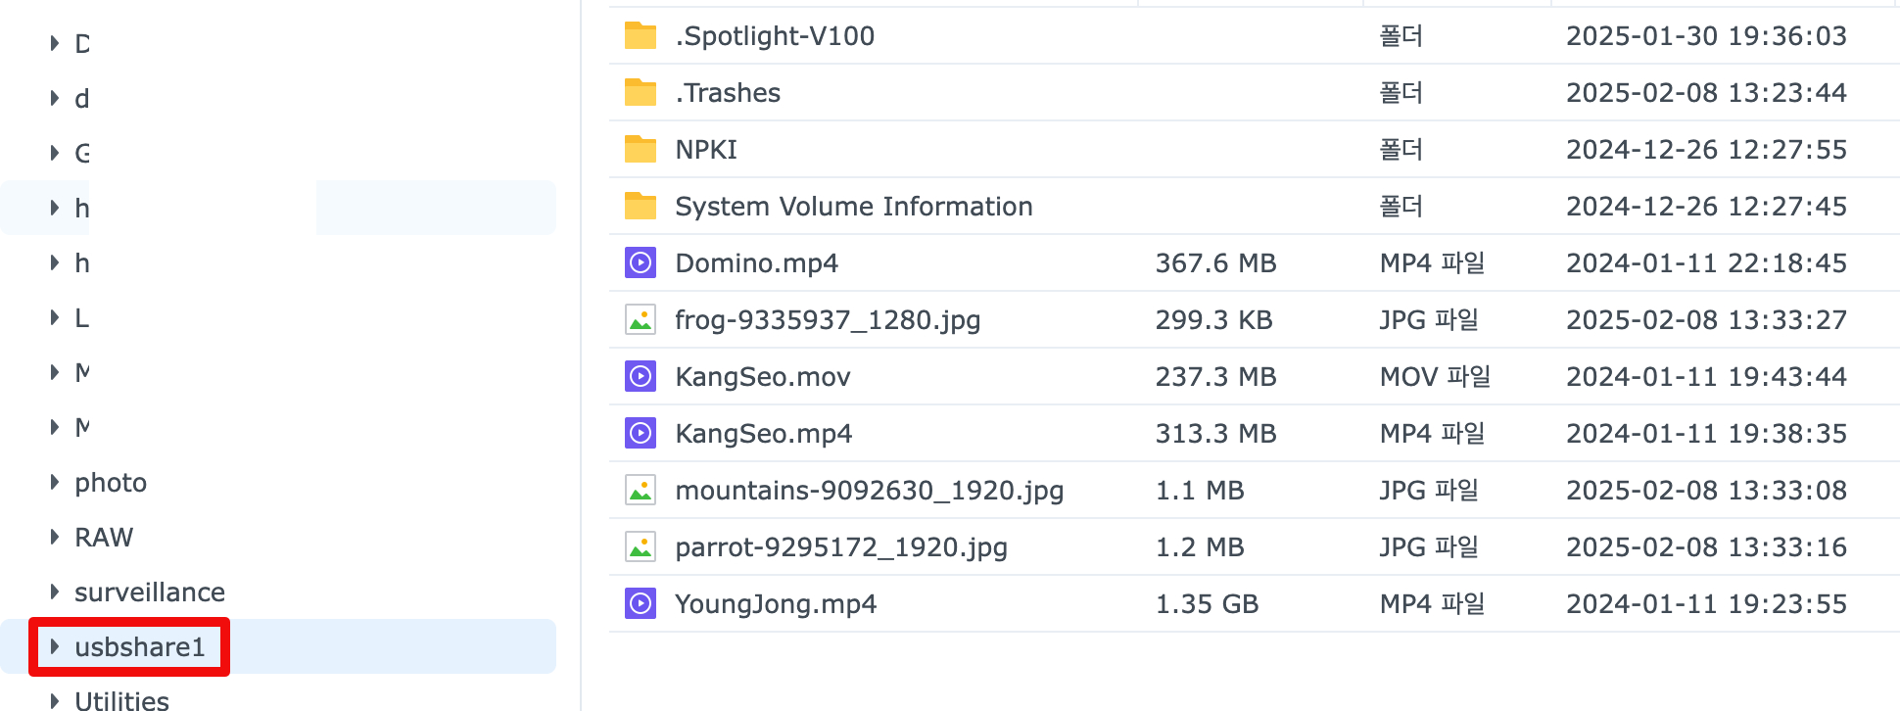Image resolution: width=1900 pixels, height=711 pixels.
Task: Click the YoungJong.mp4 video file icon
Action: (x=641, y=603)
